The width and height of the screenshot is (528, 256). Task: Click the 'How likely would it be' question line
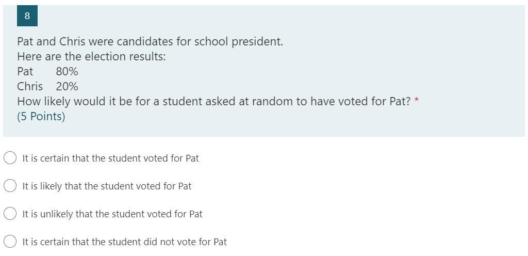[213, 102]
